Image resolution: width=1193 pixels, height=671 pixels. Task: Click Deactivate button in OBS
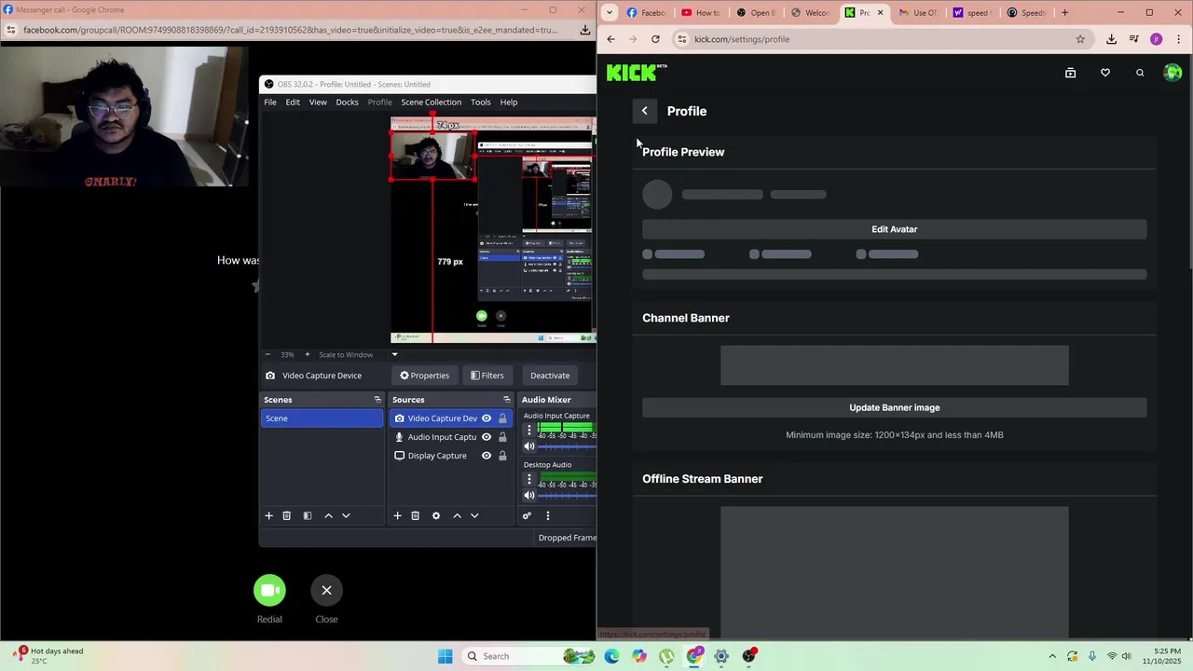(550, 376)
